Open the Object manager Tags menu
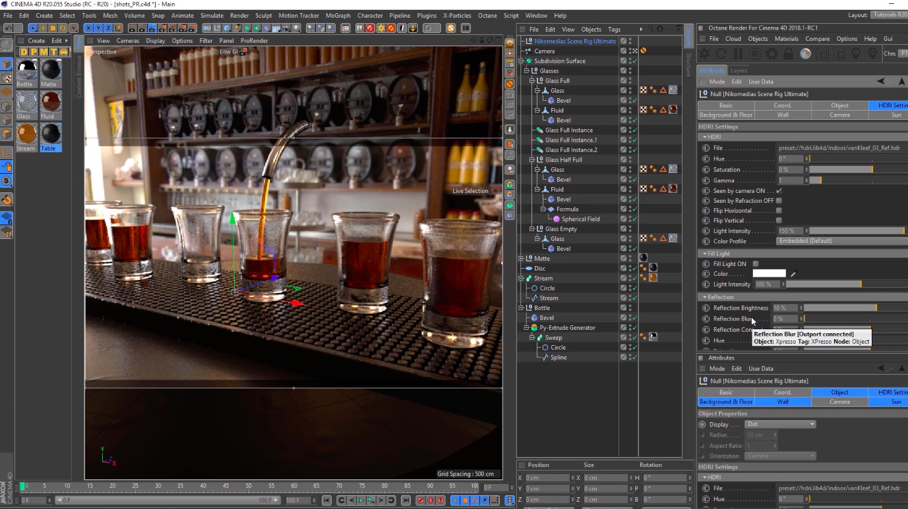The height and width of the screenshot is (509, 908). point(614,30)
